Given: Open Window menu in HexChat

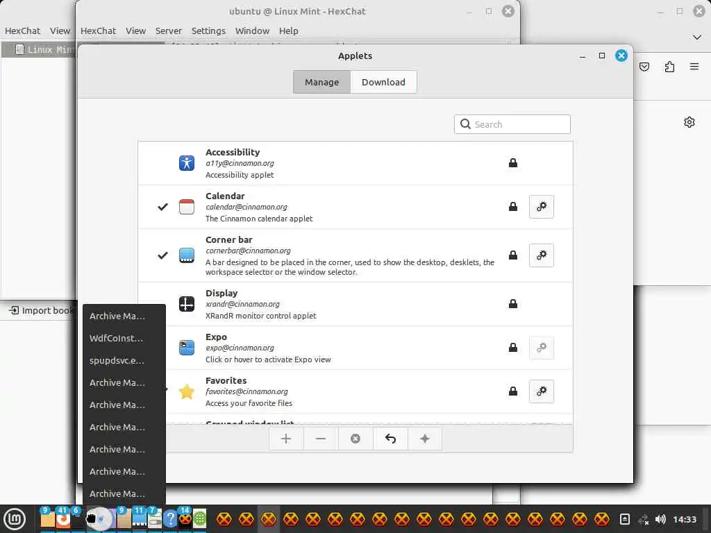Looking at the screenshot, I should pos(252,31).
